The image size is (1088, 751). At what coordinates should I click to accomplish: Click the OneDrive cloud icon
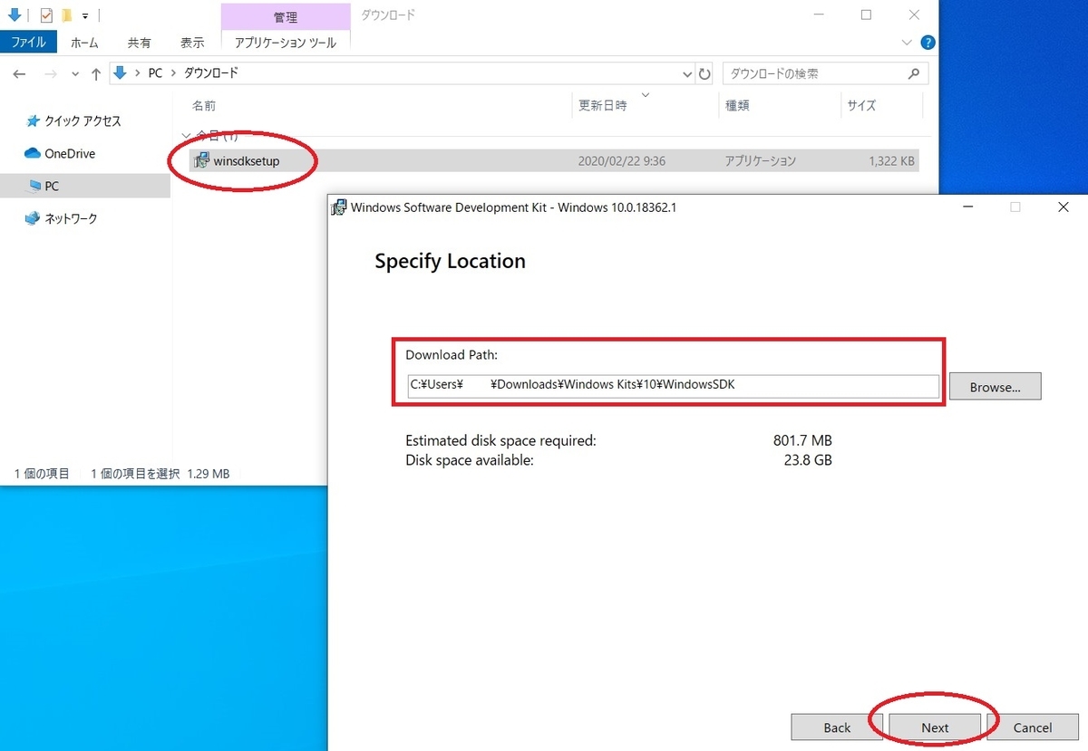33,154
